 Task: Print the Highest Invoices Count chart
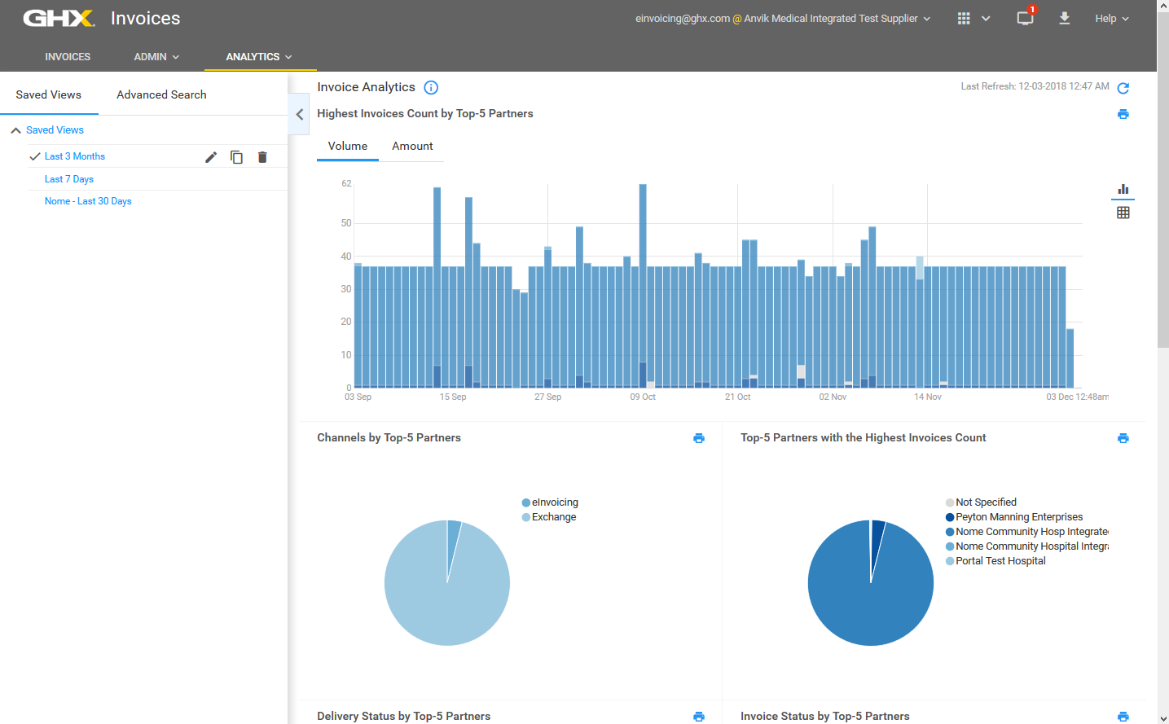pos(1123,114)
